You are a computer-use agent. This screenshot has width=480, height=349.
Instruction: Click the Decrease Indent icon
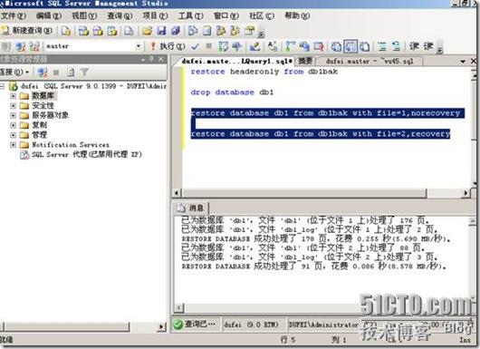point(415,46)
